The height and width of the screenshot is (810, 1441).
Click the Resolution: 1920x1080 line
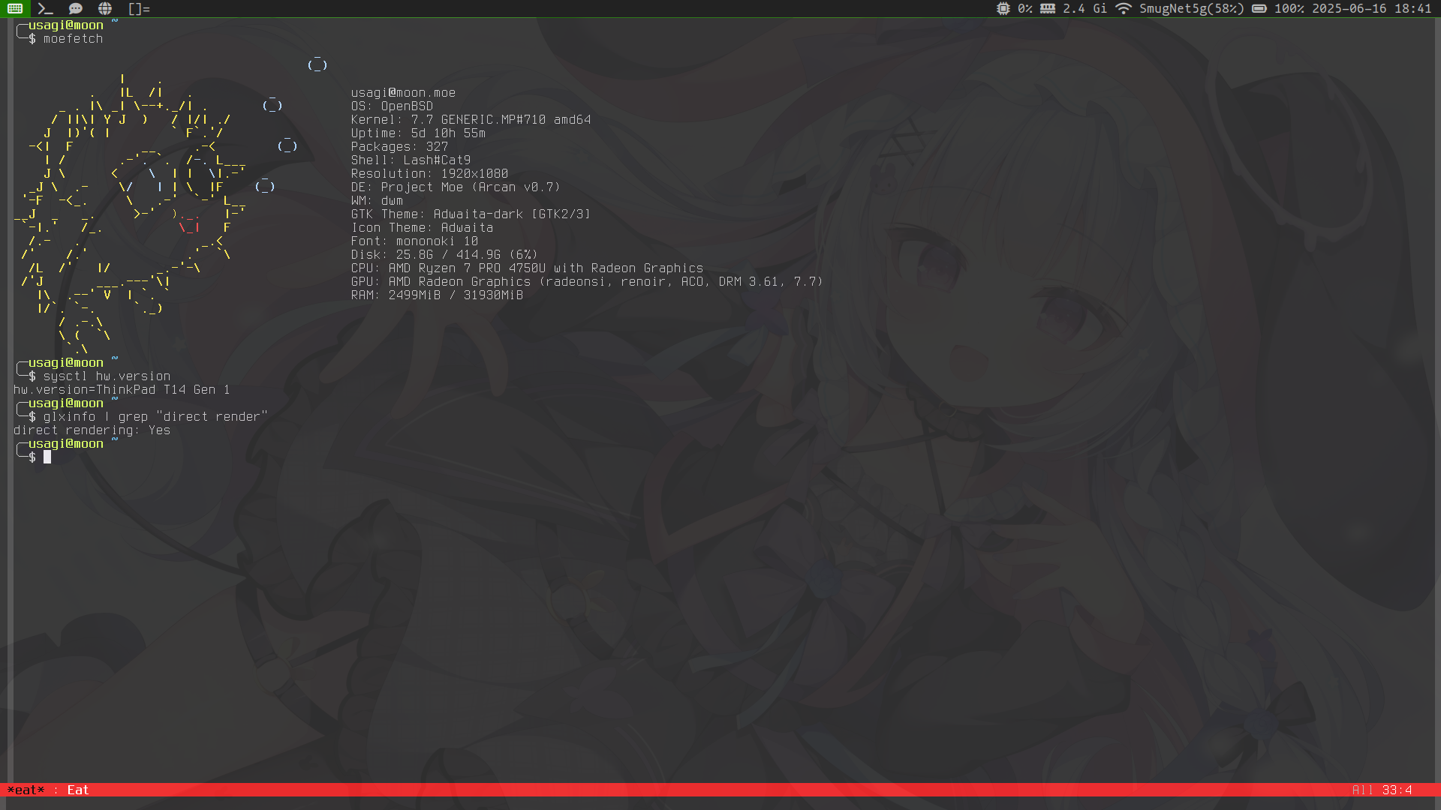[x=429, y=174]
